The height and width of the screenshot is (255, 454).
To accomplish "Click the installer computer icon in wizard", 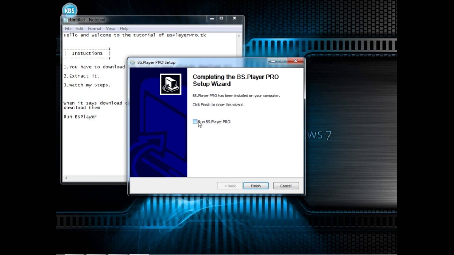I will point(171,84).
